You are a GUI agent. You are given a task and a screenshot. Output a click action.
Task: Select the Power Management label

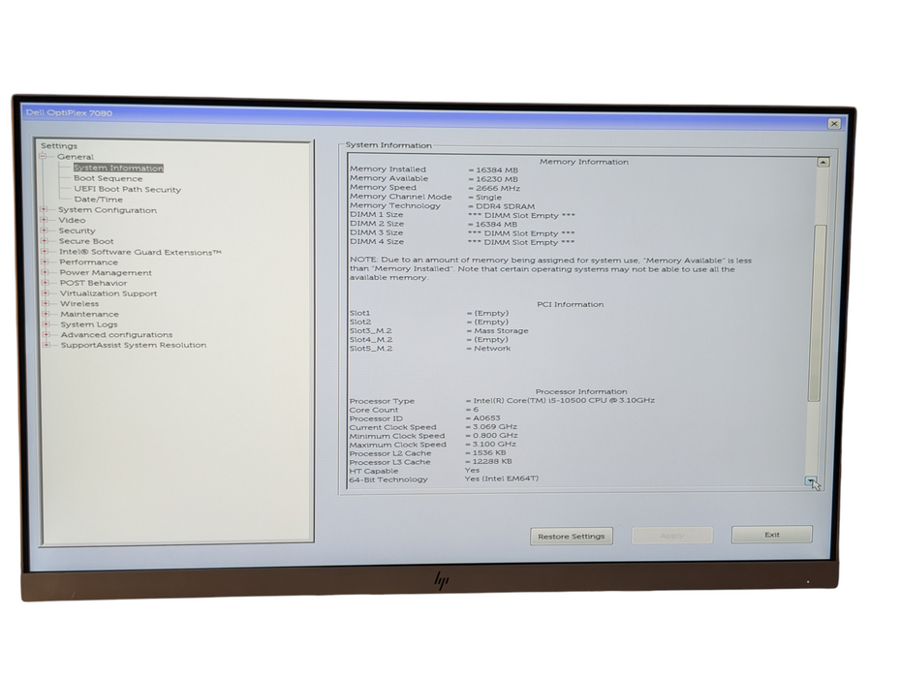click(106, 272)
